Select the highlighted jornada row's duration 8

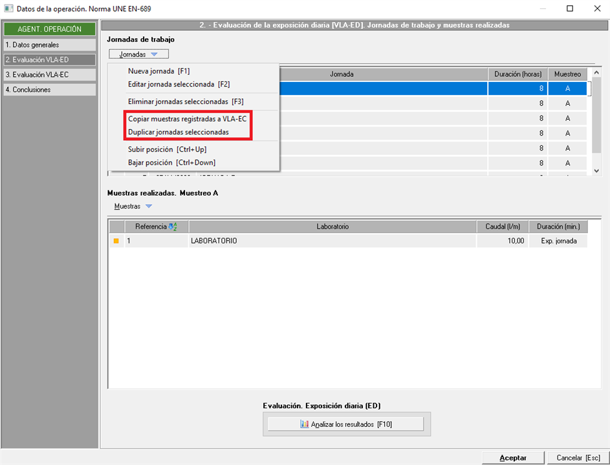point(517,88)
